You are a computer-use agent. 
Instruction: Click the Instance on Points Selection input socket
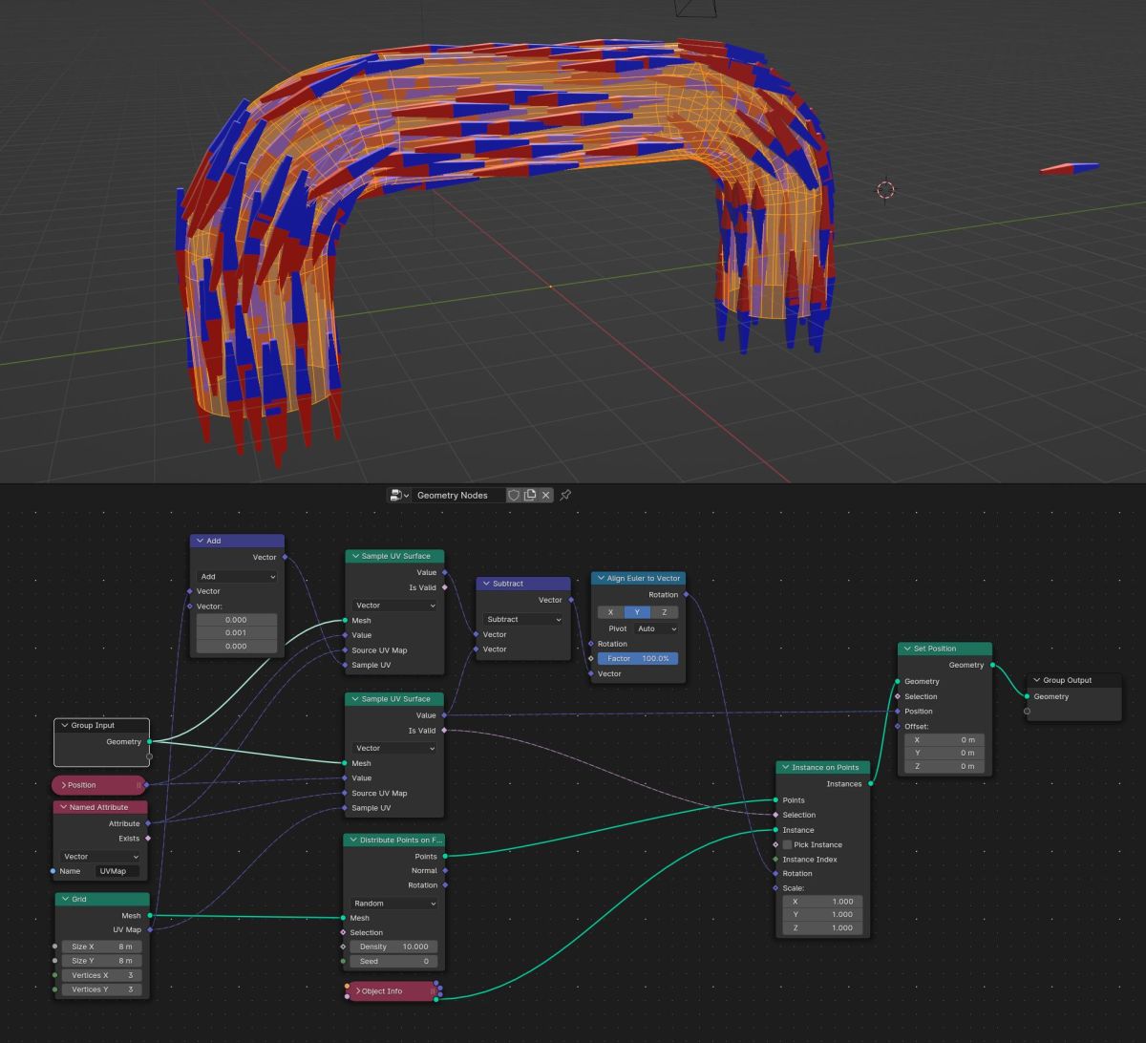tap(775, 815)
